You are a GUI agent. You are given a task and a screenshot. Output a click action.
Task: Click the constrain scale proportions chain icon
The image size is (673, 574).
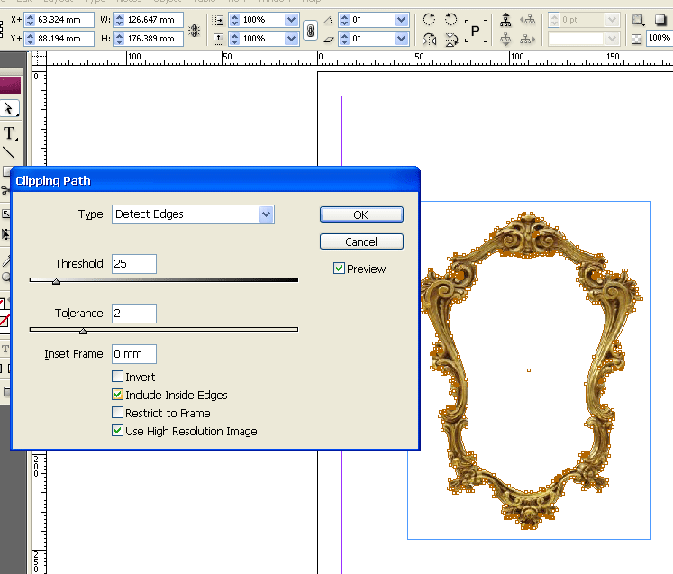tap(311, 30)
